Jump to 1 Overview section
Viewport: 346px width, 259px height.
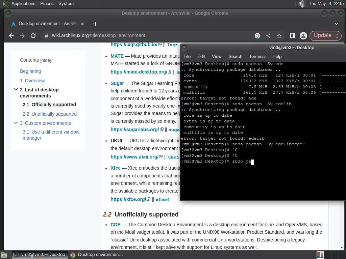tap(32, 81)
